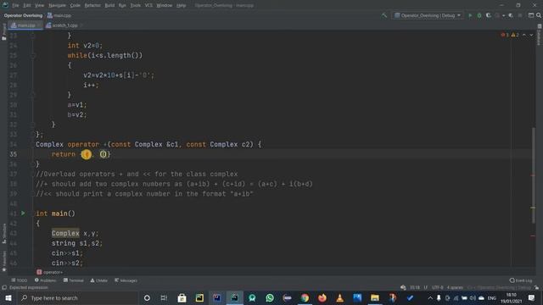Screen dimensions: 543x305
Task: Toggle tool window bars icon bottom-left
Action: pyautogui.click(x=4, y=287)
